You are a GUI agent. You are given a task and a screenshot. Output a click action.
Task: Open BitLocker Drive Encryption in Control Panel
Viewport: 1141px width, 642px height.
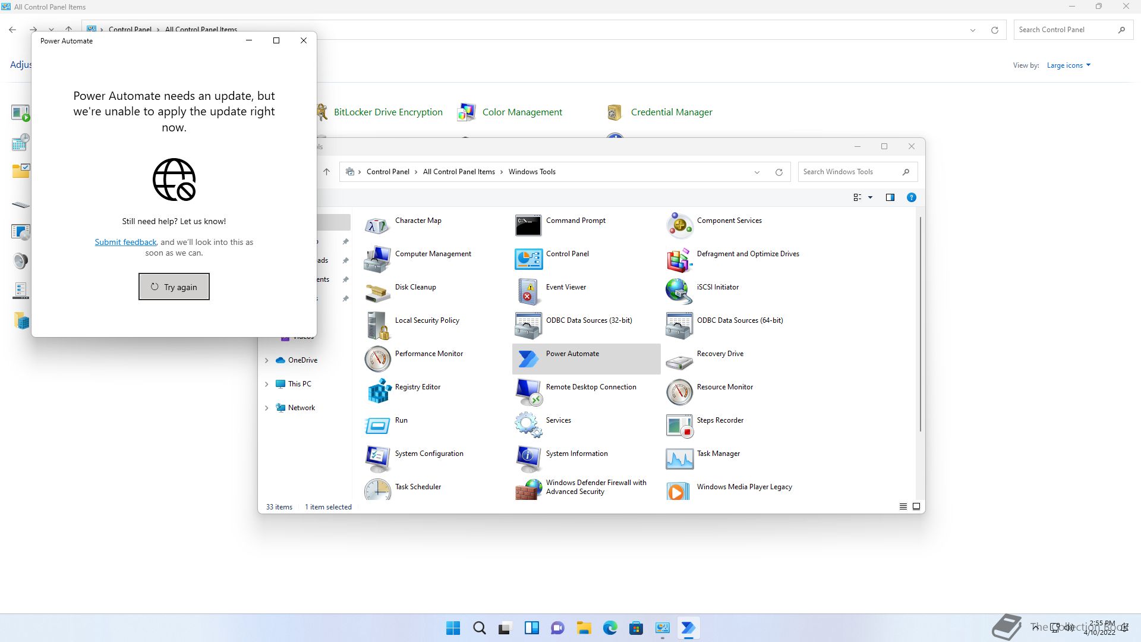tap(388, 112)
